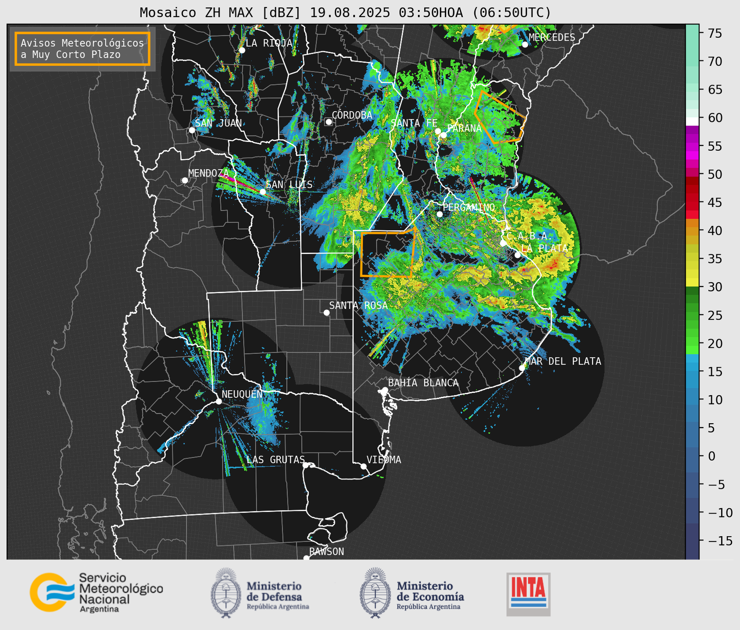
Task: Click the Servicio Meteorológico Nacional logo
Action: point(97,592)
